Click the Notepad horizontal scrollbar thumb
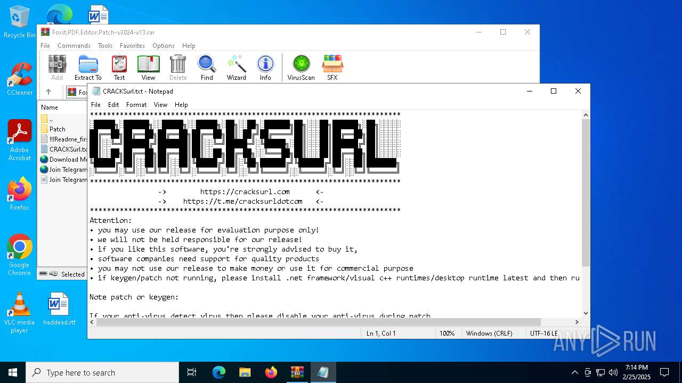Screen dimensions: 682x383 click(319, 322)
